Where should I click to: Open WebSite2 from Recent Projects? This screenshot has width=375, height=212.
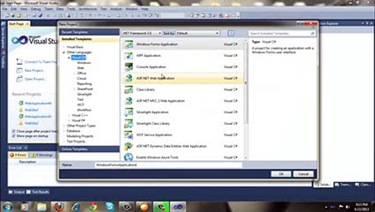[32, 123]
